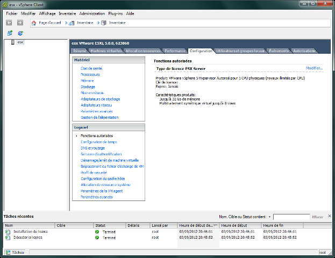Open the Stockage link
Viewport: 335px width, 258px height.
(88, 87)
